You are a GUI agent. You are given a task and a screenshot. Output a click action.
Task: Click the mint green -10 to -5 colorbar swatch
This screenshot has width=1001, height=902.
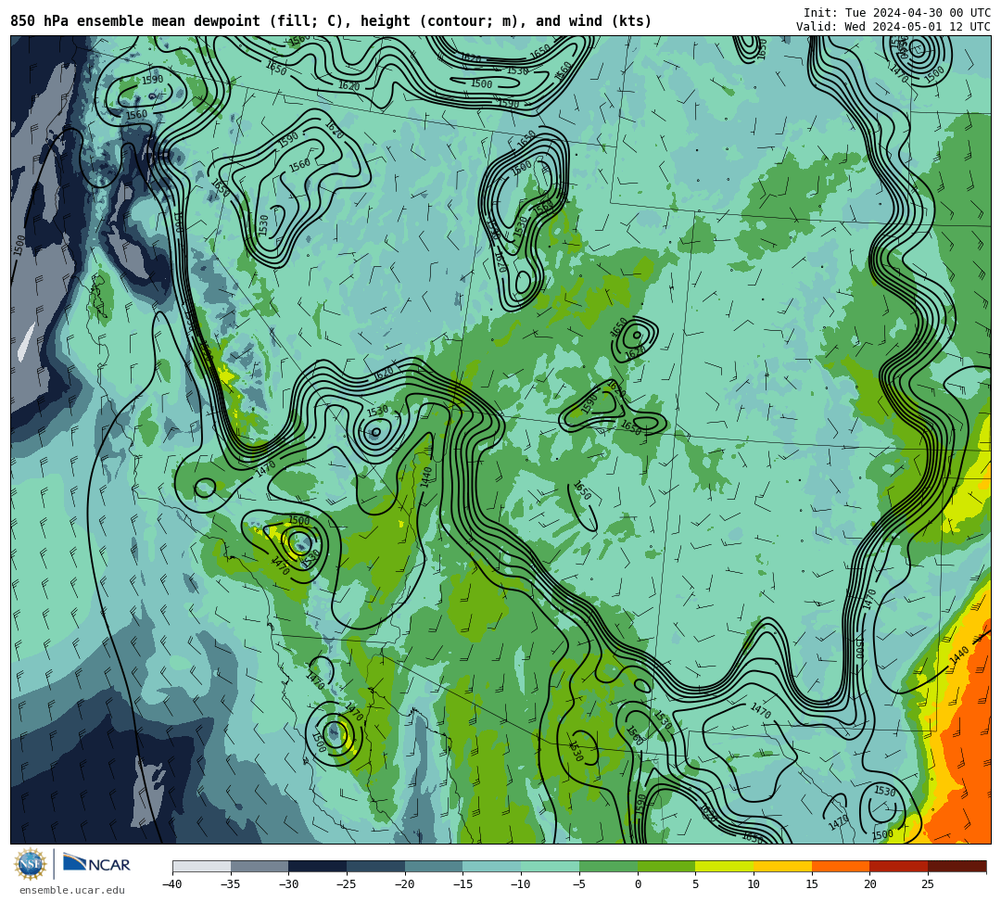(551, 866)
